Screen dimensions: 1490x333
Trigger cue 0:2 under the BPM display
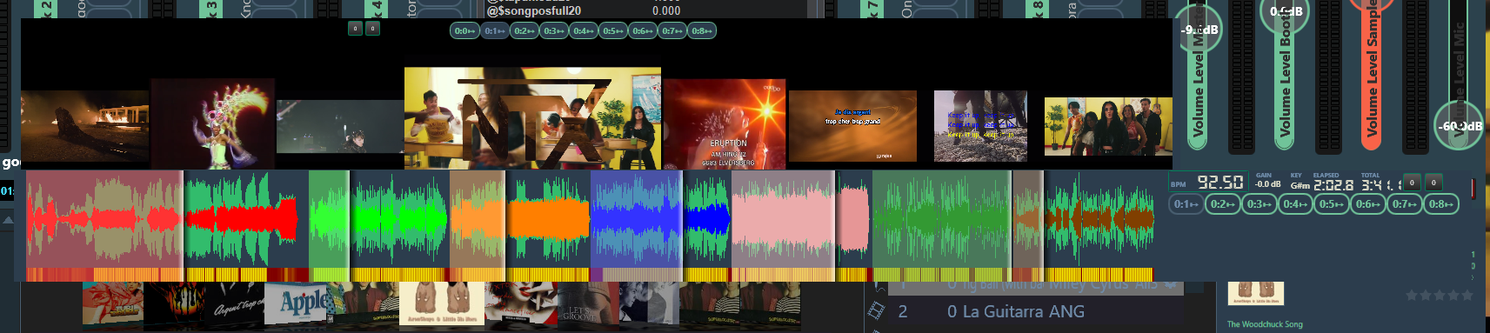(x=1222, y=204)
